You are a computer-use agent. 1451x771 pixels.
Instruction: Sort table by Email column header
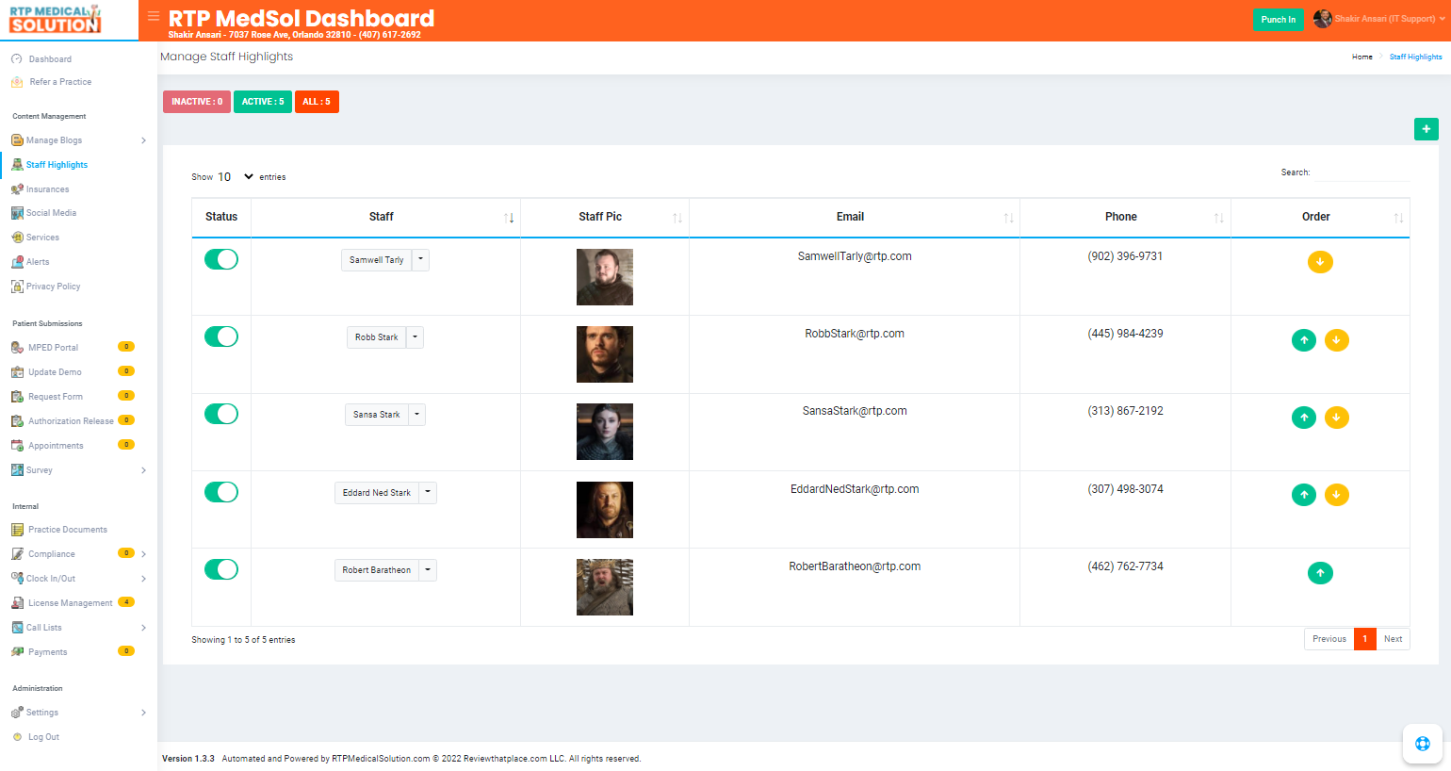[x=855, y=217]
